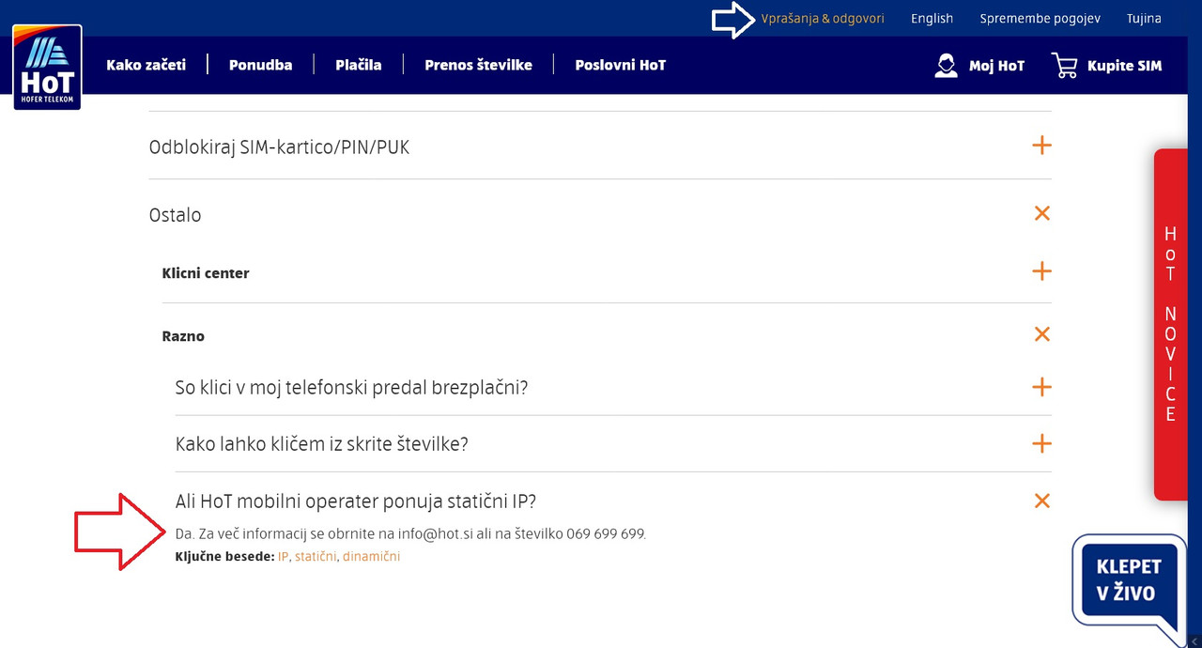Click the Moj HoT text label
This screenshot has width=1202, height=648.
[996, 66]
